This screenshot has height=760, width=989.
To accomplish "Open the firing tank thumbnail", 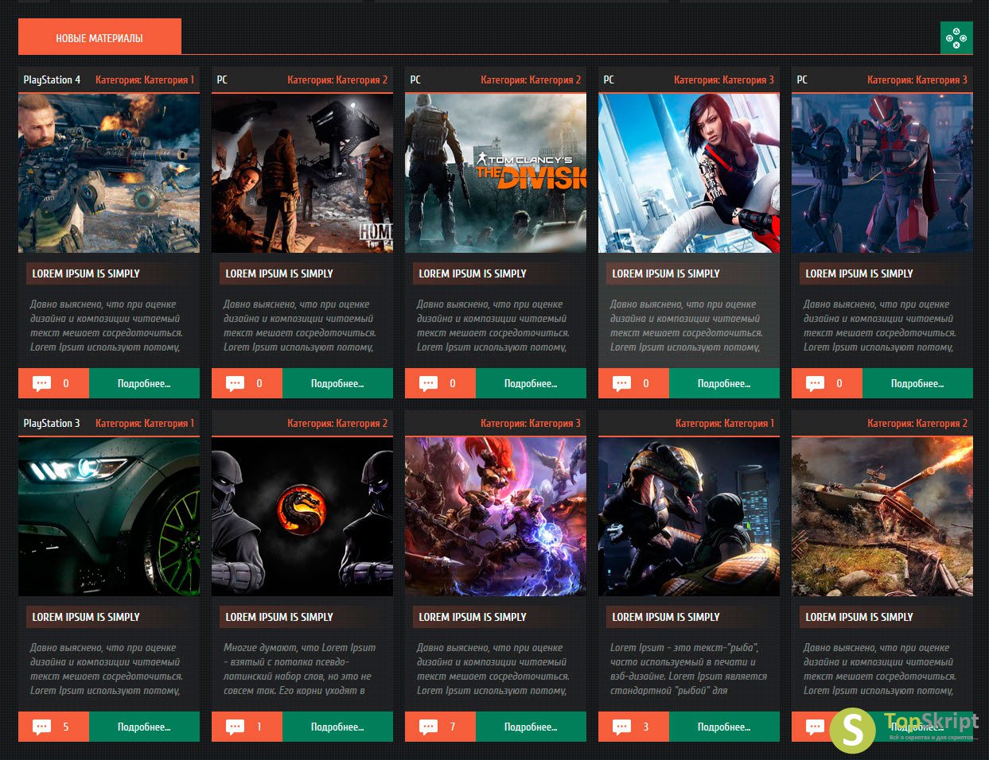I will [x=882, y=517].
